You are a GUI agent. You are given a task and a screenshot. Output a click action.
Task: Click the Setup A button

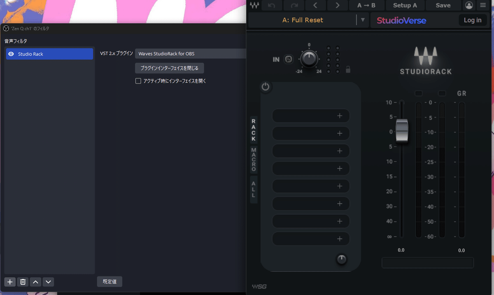tap(405, 5)
